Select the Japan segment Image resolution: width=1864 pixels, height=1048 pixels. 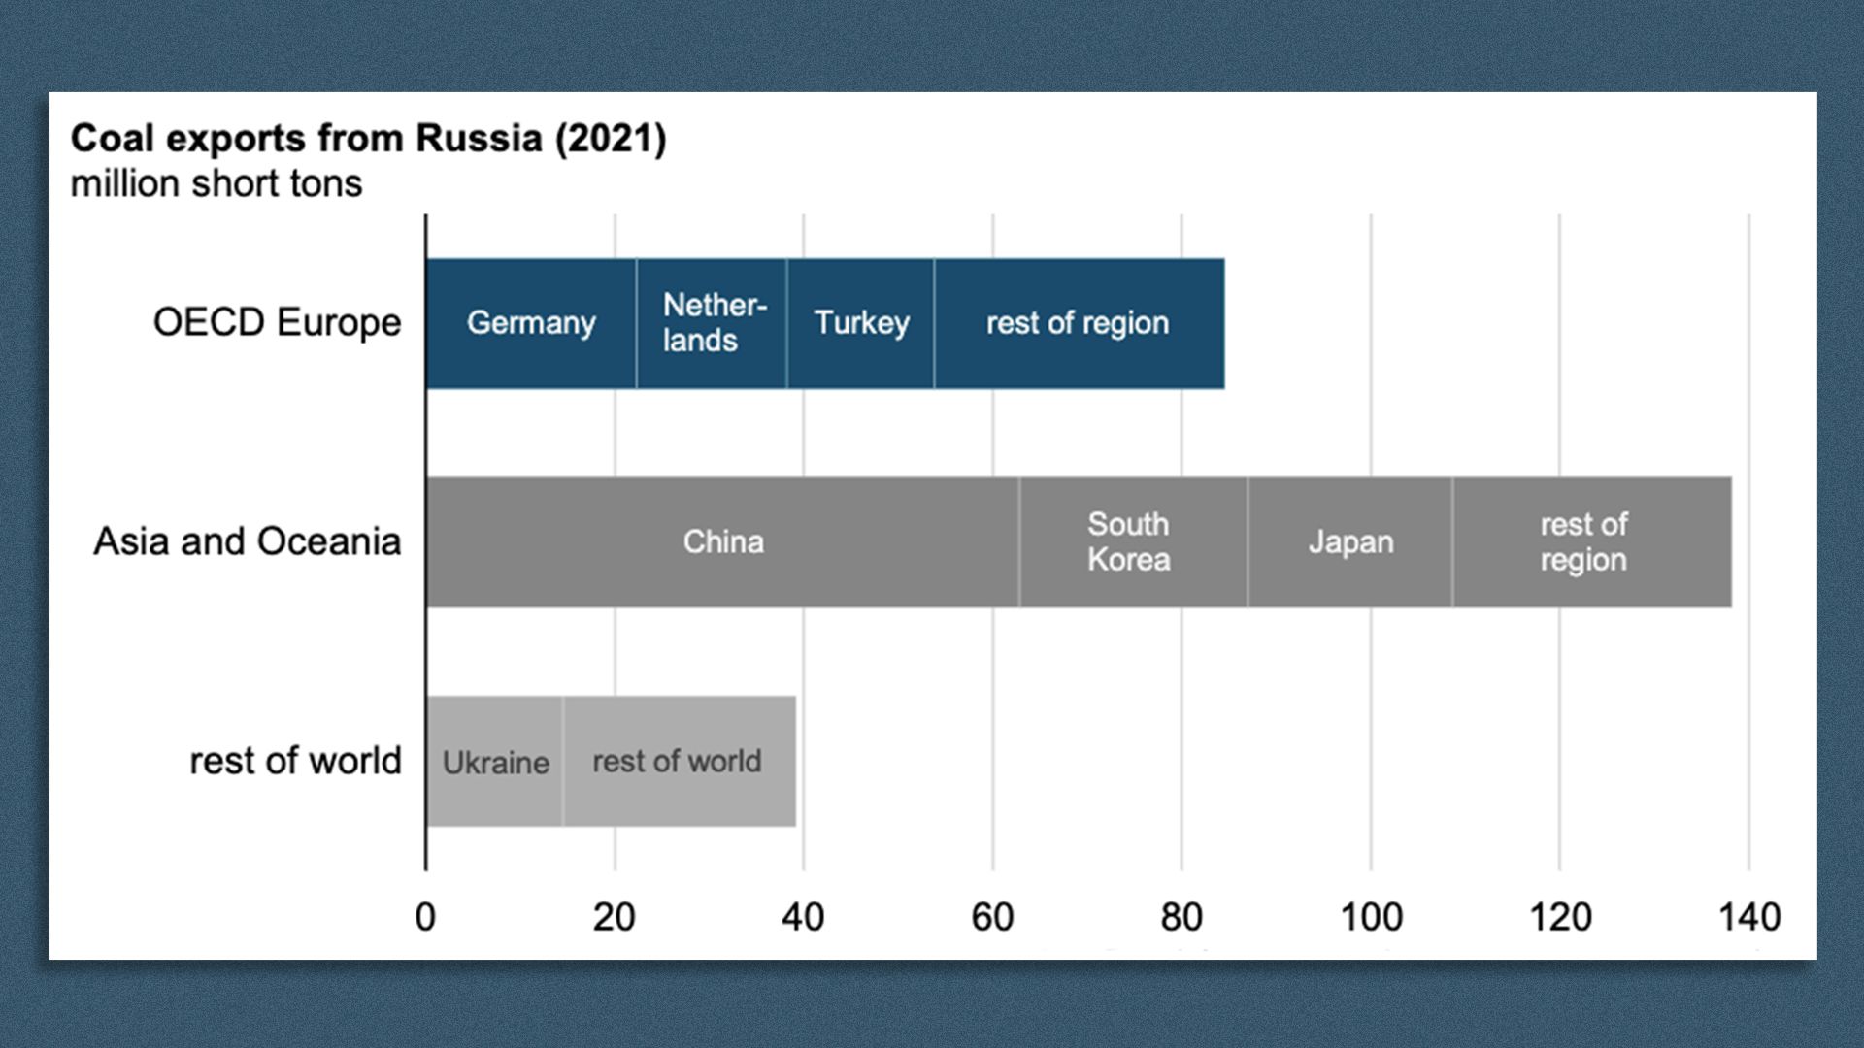pos(1349,541)
